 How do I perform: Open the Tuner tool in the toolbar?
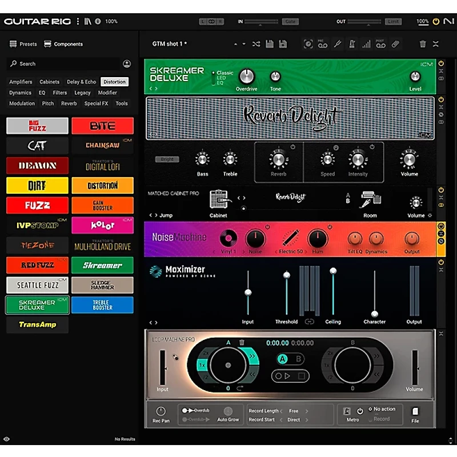coord(339,43)
